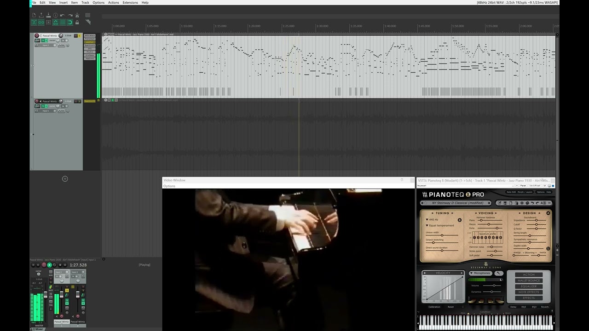Go to project start in transport

click(33, 265)
